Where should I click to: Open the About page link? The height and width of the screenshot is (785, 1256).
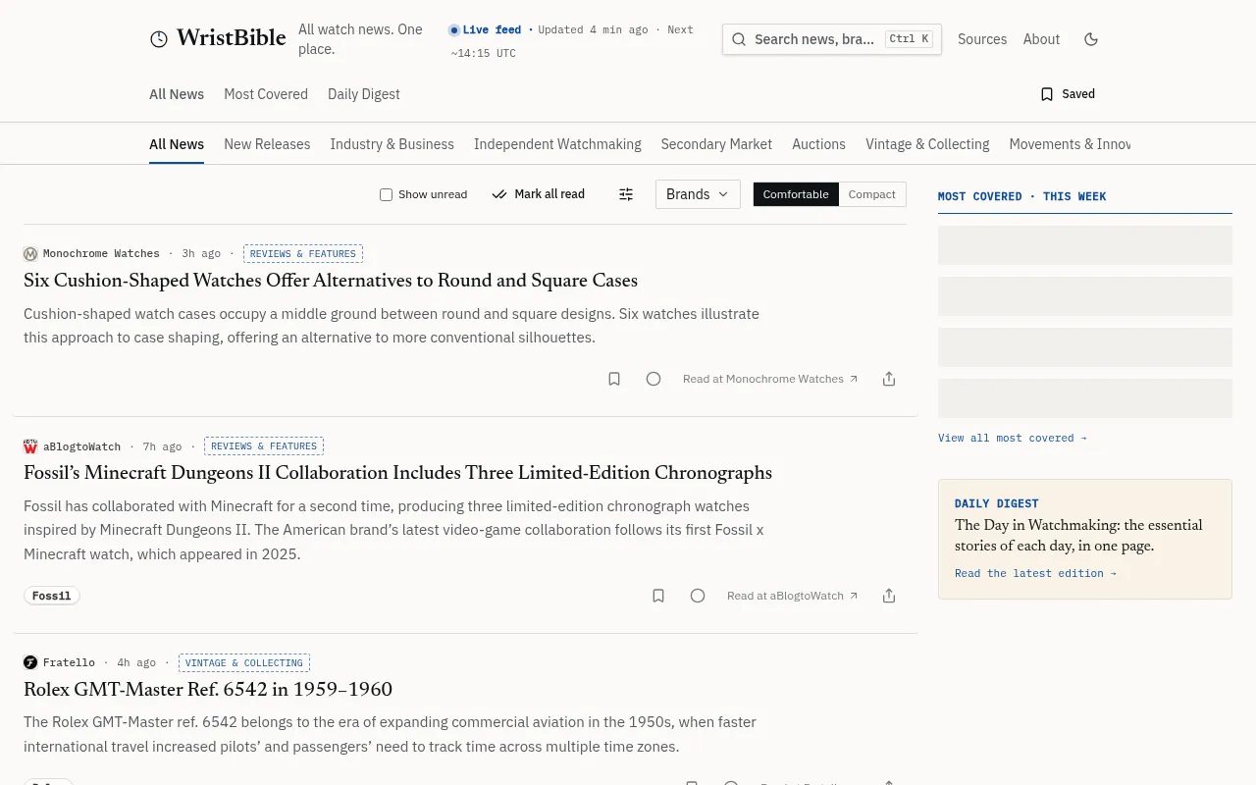[1041, 39]
